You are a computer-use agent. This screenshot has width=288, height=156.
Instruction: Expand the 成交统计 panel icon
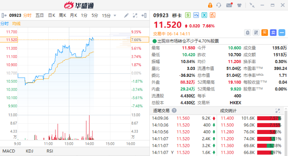pyautogui.click(x=278, y=111)
